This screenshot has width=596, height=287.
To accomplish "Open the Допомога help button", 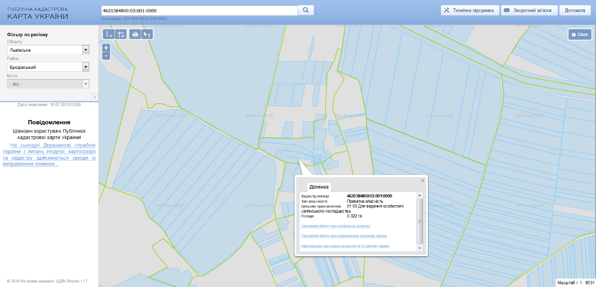I will 575,10.
